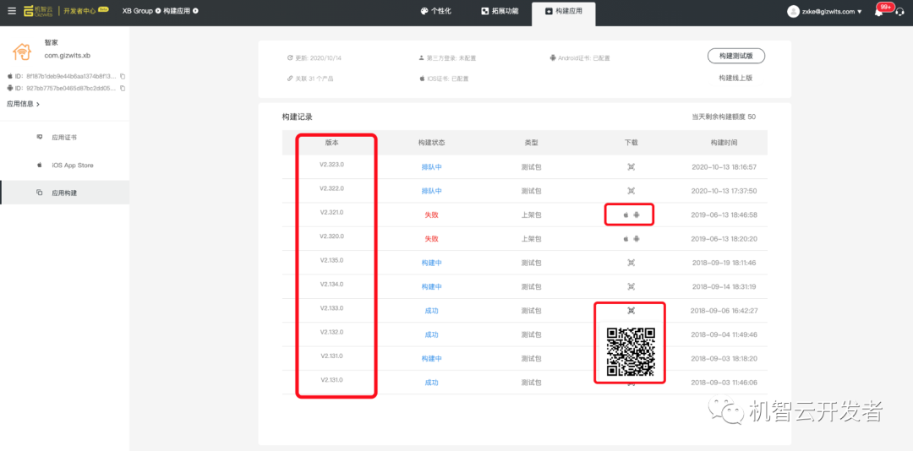Click the QR code icon for V2.133.0
Screen dimensions: 913x451
631,311
